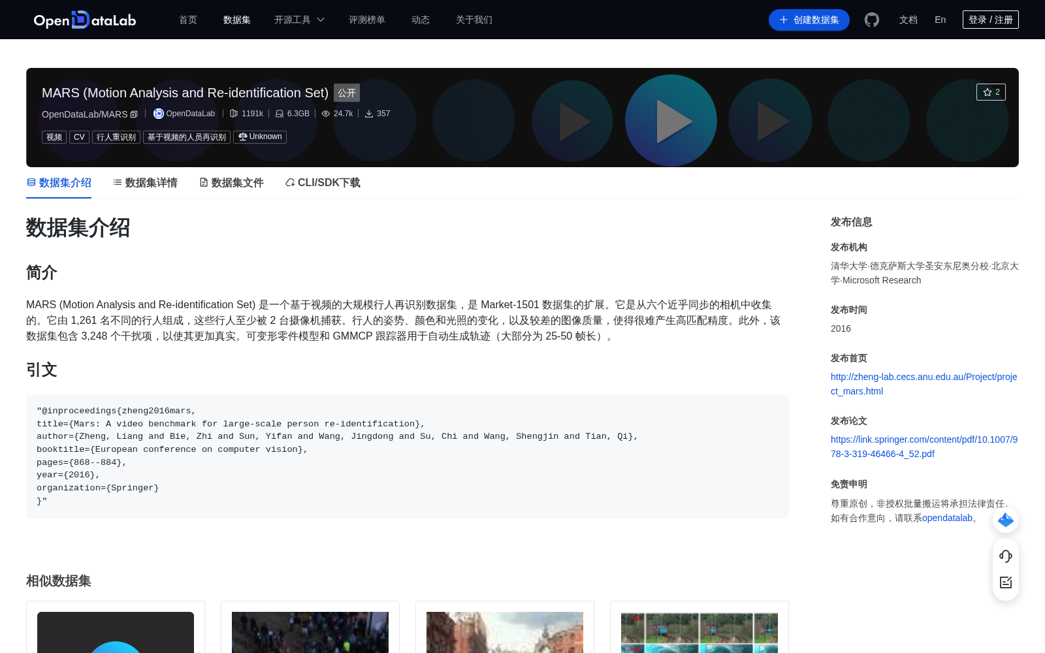The width and height of the screenshot is (1045, 653).
Task: Click the OpenDataLab publisher avatar
Action: tap(158, 114)
